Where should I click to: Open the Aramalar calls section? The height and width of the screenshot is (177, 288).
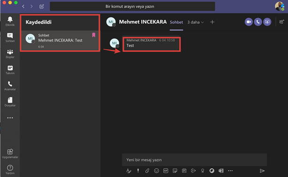(x=10, y=86)
